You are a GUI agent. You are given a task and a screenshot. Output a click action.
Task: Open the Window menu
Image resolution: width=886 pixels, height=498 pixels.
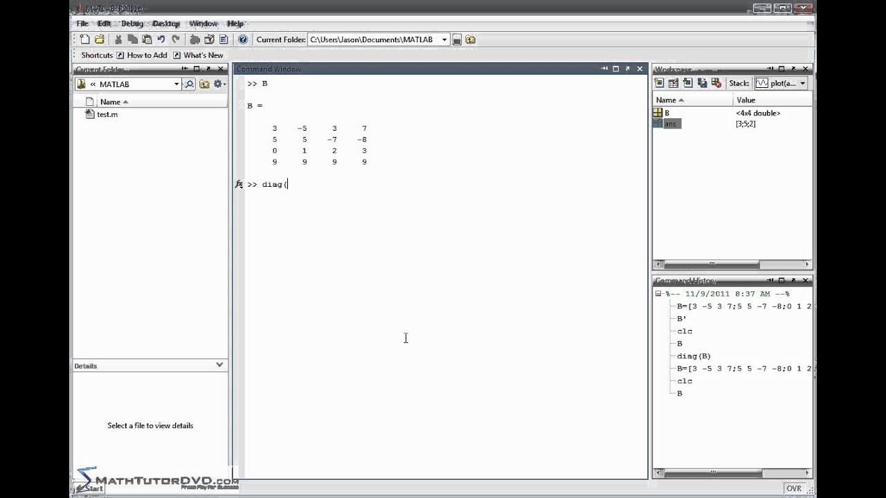click(x=204, y=24)
